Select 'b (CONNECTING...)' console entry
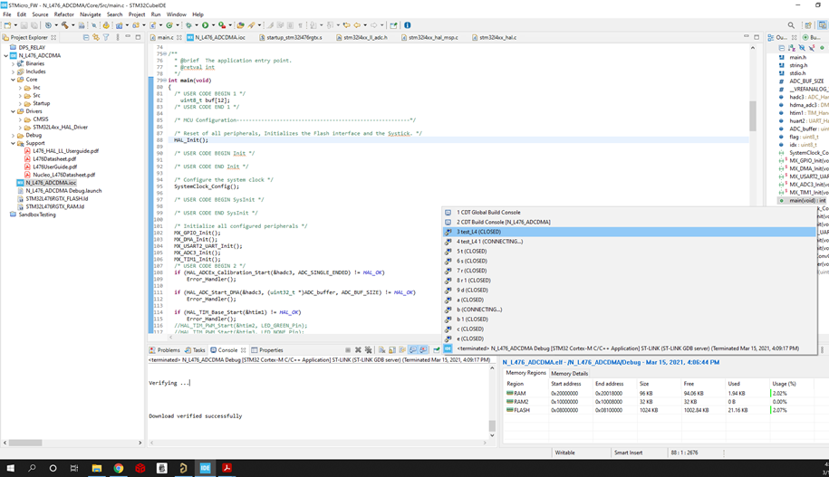829x477 pixels. pyautogui.click(x=629, y=310)
